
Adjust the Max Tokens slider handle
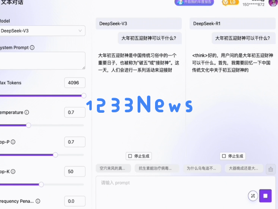[x=84, y=96]
